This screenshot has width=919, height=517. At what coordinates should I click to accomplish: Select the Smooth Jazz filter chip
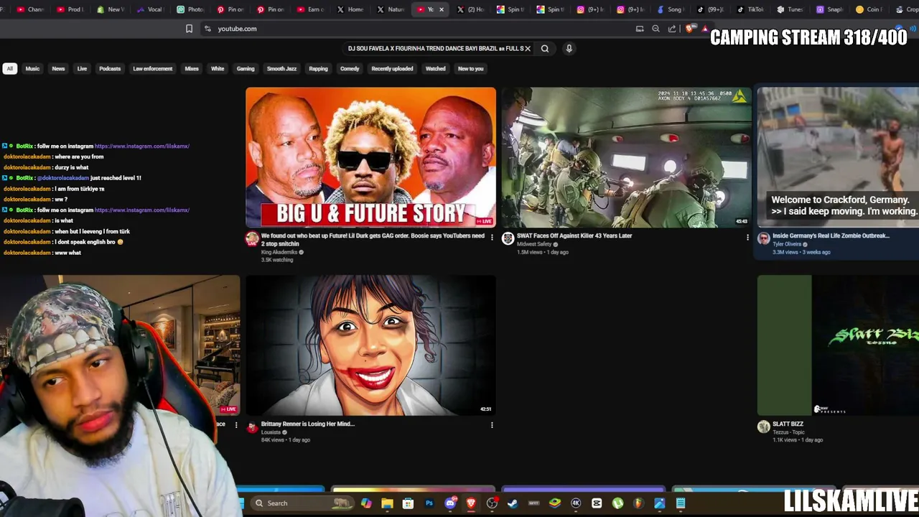click(281, 69)
